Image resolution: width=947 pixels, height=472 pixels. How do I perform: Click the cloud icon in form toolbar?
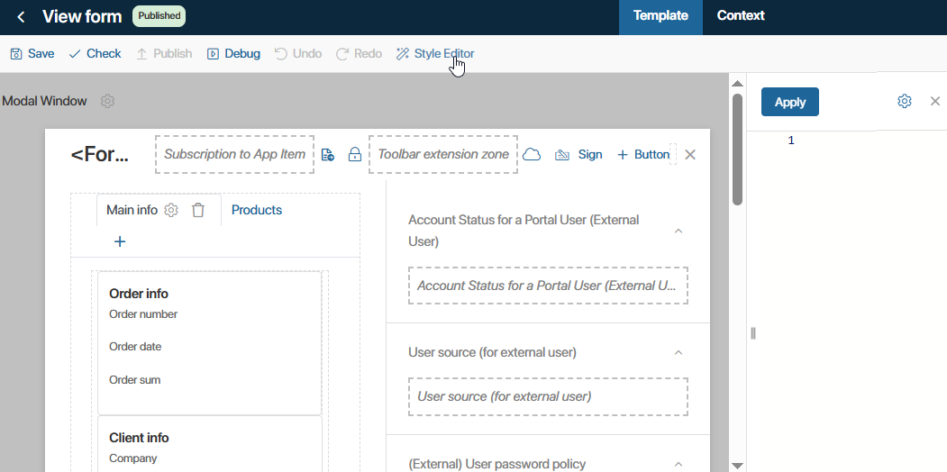click(532, 155)
